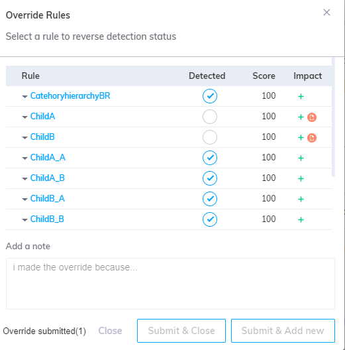Expand the ChildA_B rule arrow

[x=25, y=179]
